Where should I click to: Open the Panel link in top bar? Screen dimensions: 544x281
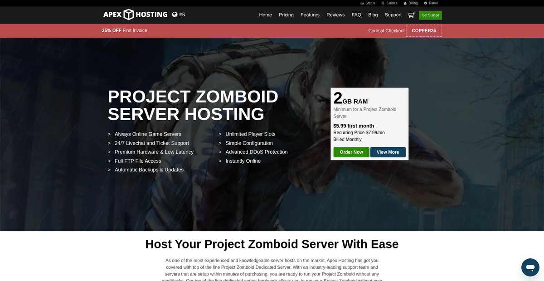click(x=431, y=3)
